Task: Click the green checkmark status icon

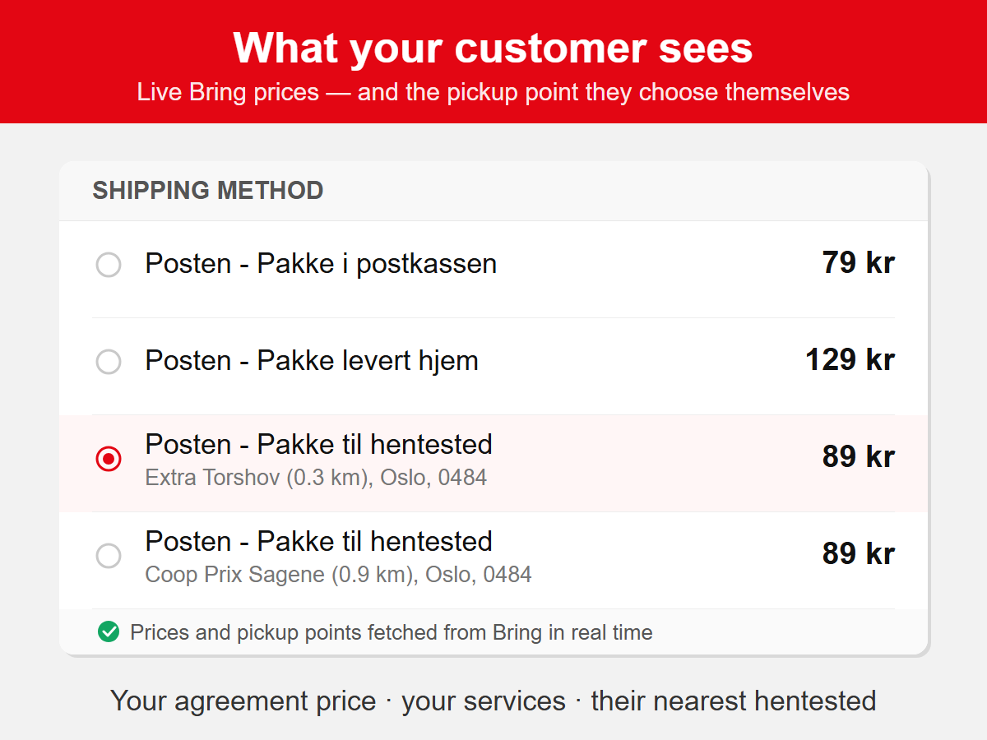Action: click(109, 631)
